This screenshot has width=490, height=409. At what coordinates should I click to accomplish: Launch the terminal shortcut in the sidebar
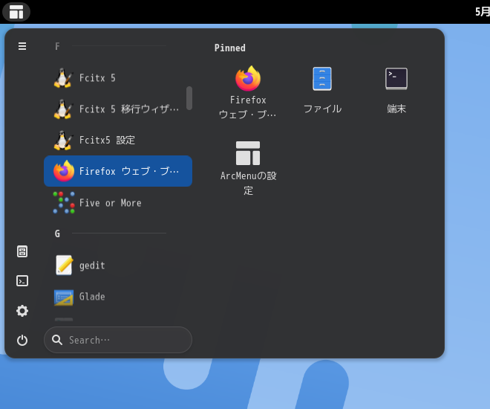point(22,281)
